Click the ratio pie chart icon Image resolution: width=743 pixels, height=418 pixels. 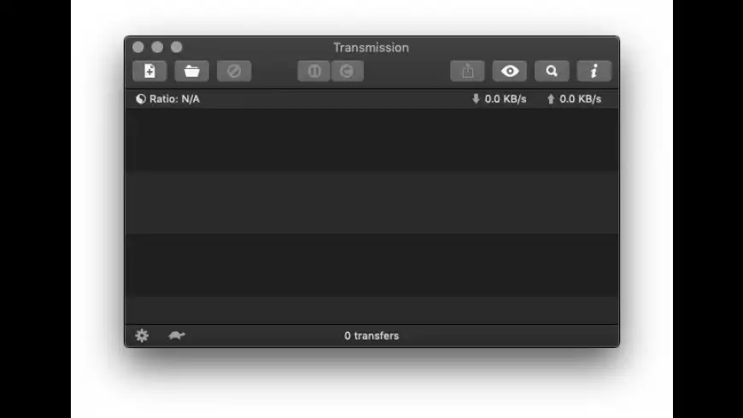pos(141,99)
